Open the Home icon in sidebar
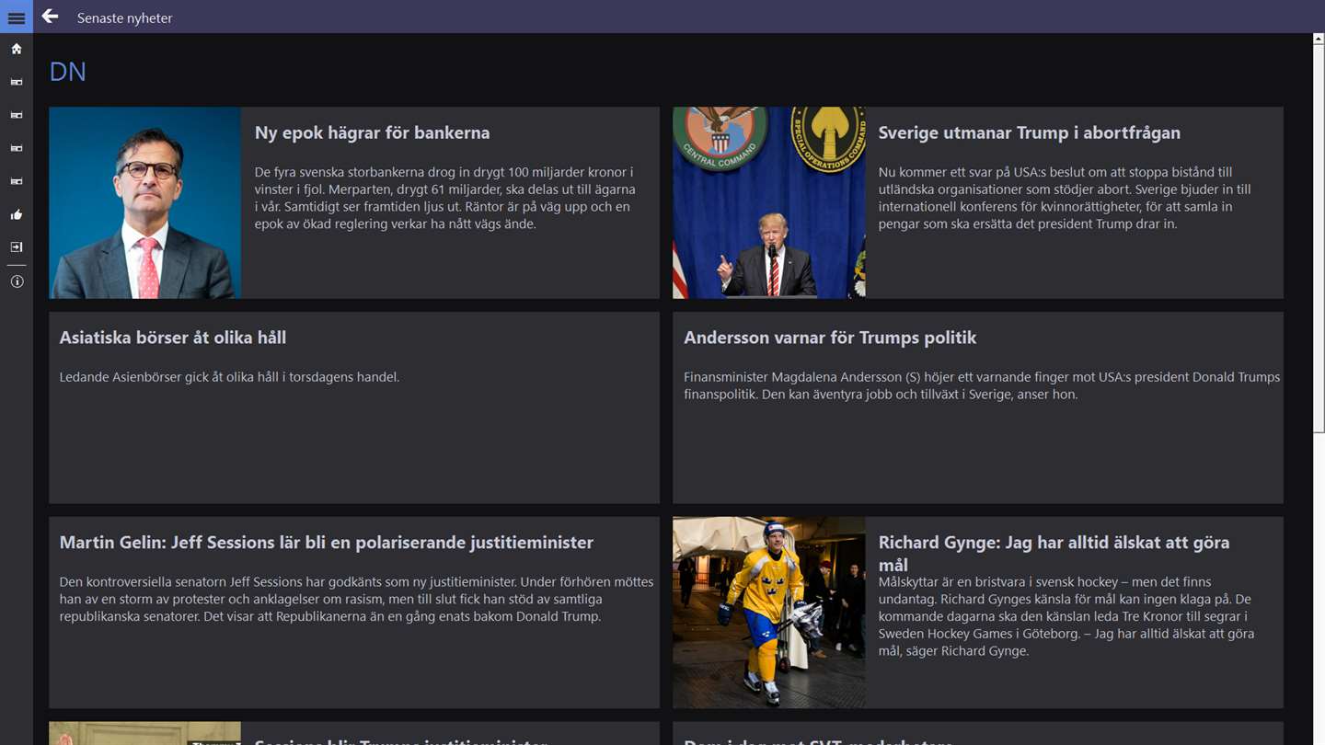This screenshot has width=1325, height=745. [x=17, y=49]
